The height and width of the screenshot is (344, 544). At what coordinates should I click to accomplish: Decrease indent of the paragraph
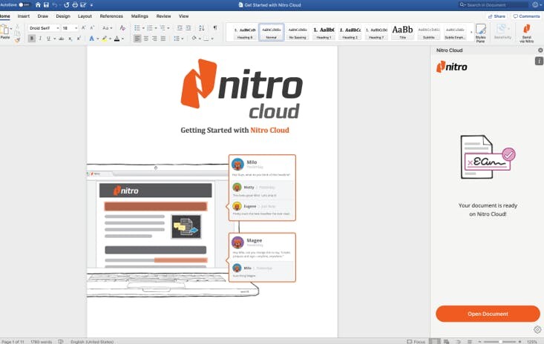pos(180,27)
